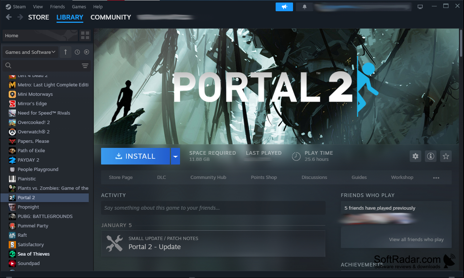Viewport: 464px width, 278px height.
Task: Expand the install options dropdown arrow
Action: [x=175, y=156]
